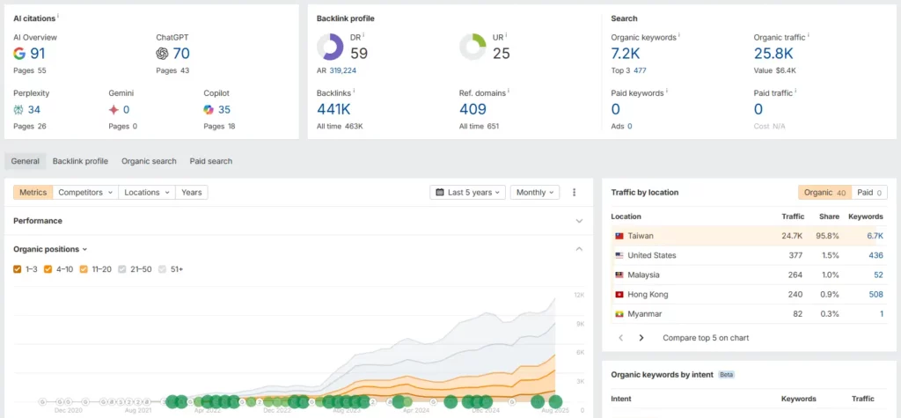This screenshot has height=418, width=901.
Task: Open the Top 3 477 keywords link
Action: tap(641, 70)
